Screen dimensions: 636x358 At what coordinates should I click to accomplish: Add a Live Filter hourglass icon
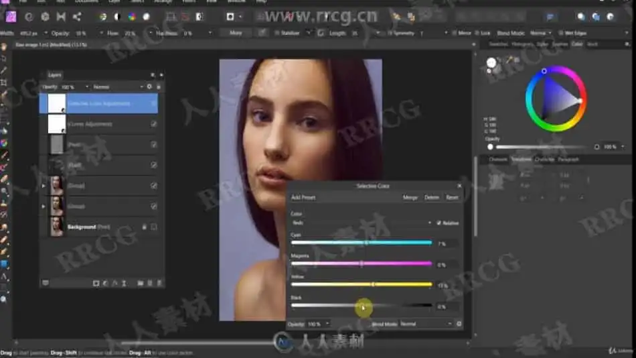[124, 283]
